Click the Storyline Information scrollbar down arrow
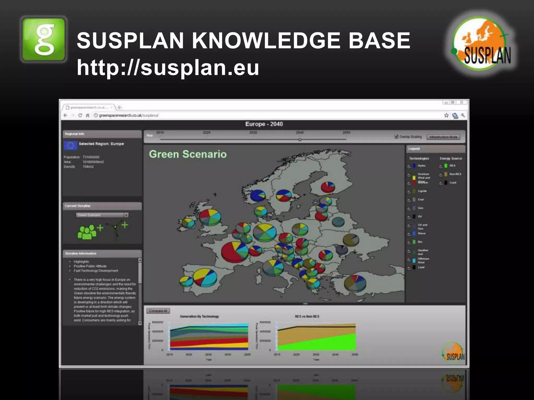Screen dimensions: 534x400 [140, 323]
